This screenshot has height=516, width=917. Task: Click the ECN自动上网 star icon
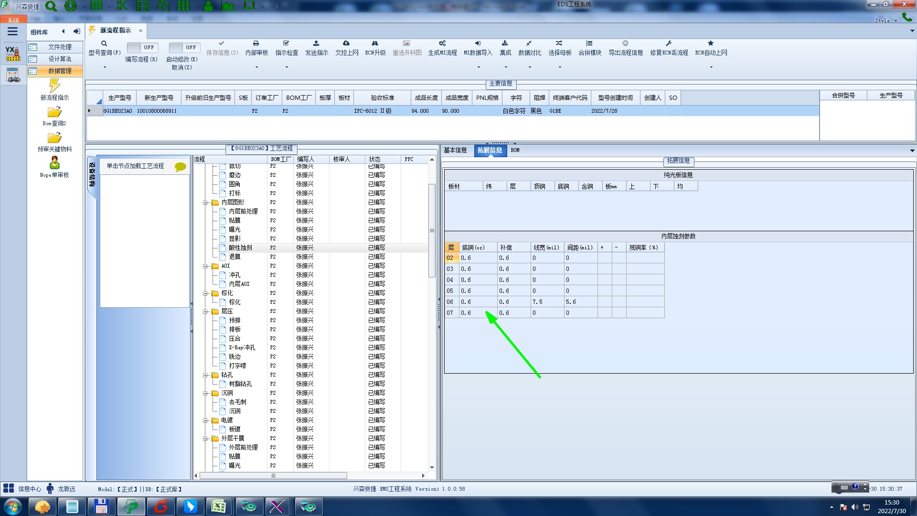click(x=711, y=43)
